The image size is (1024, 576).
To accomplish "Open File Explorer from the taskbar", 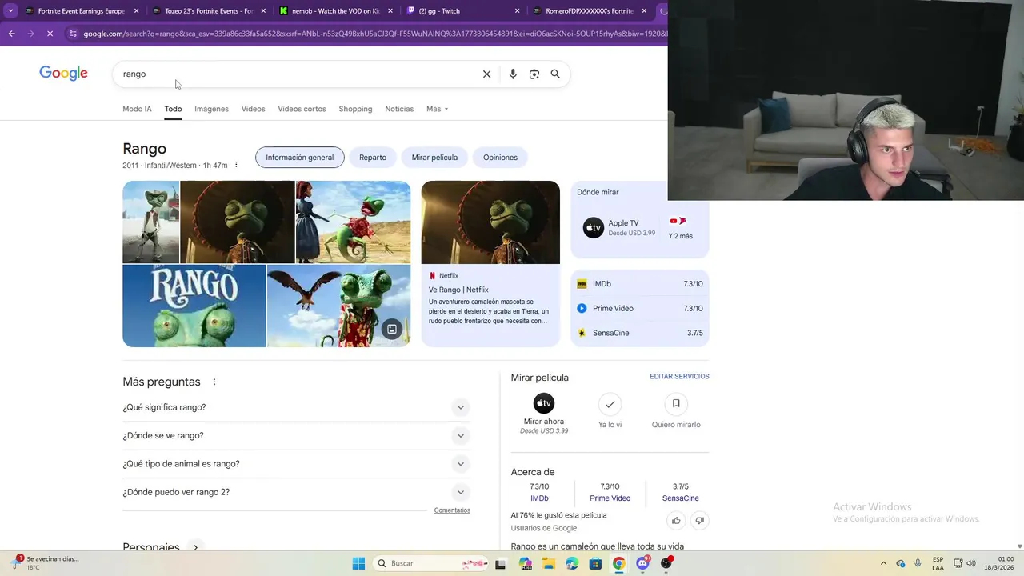I will point(549,563).
